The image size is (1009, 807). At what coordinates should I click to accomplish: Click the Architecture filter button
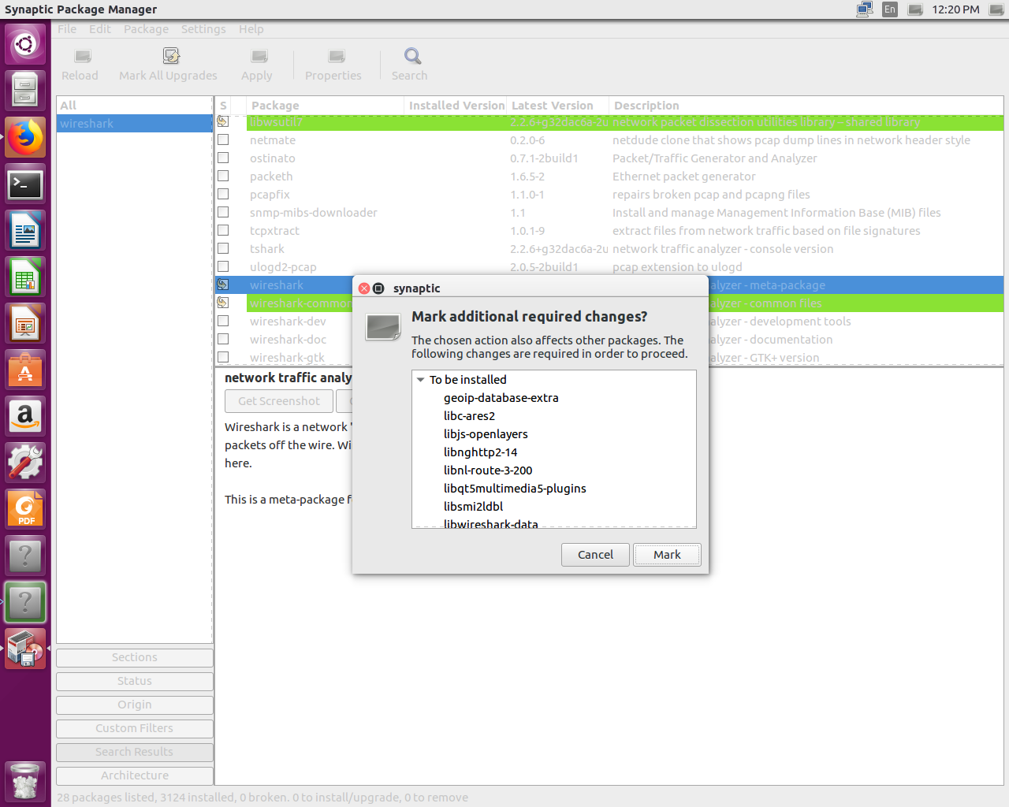[x=134, y=775]
